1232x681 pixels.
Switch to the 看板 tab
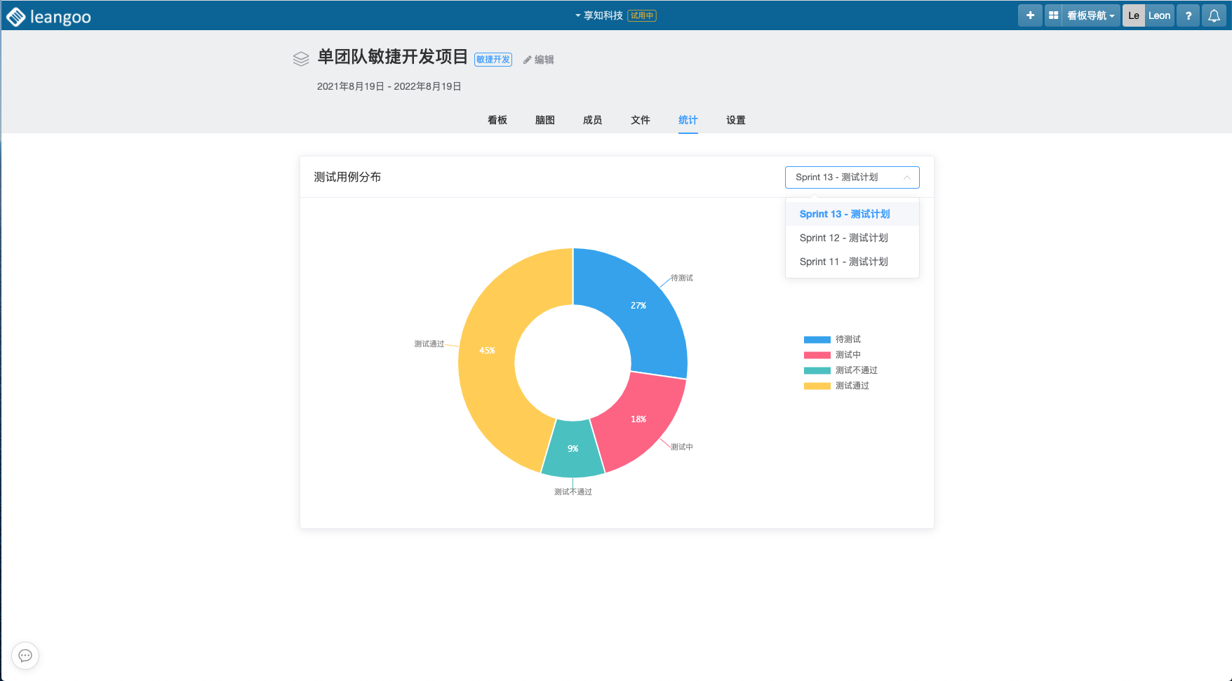click(x=497, y=120)
